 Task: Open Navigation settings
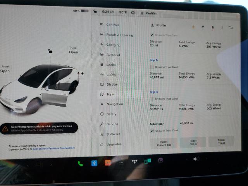click(x=112, y=104)
